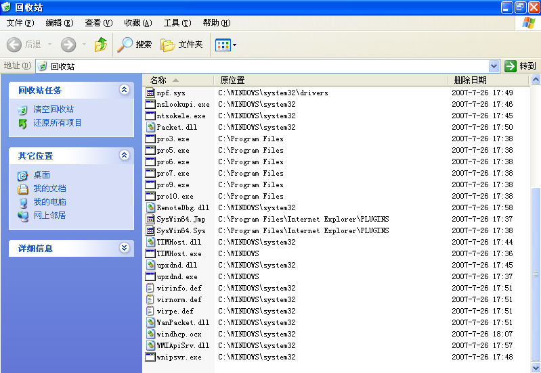541x373 pixels.
Task: Select the upxdnd.dll file name
Action: coord(177,265)
